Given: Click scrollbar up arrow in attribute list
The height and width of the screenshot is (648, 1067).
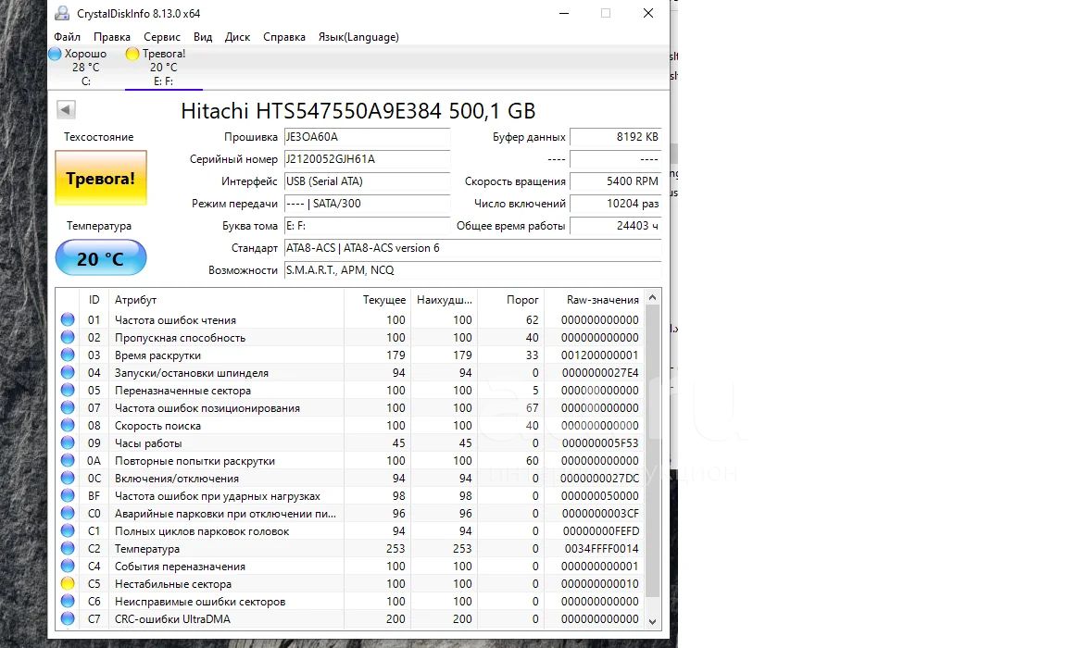Looking at the screenshot, I should tap(653, 297).
